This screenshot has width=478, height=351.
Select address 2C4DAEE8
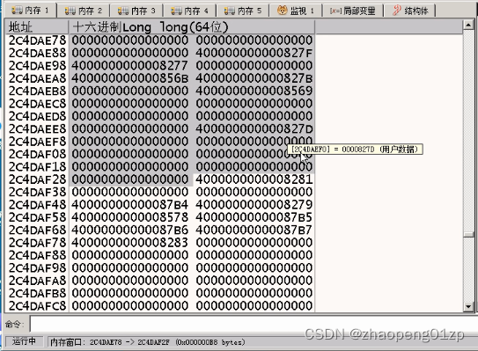[37, 128]
